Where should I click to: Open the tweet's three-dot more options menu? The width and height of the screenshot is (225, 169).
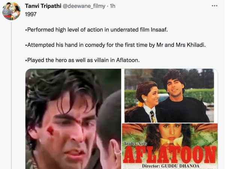tap(214, 6)
